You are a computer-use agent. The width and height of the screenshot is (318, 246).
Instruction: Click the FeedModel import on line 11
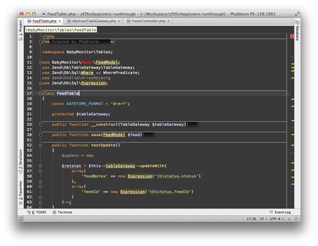tap(107, 62)
